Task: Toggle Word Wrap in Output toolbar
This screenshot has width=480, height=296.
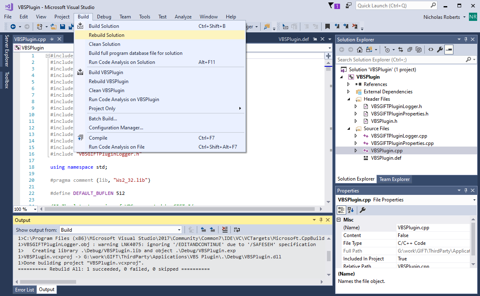Action: tap(237, 230)
